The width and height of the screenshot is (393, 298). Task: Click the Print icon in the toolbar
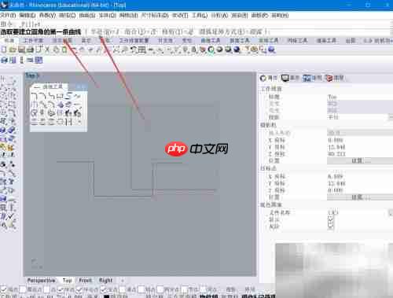click(30, 50)
